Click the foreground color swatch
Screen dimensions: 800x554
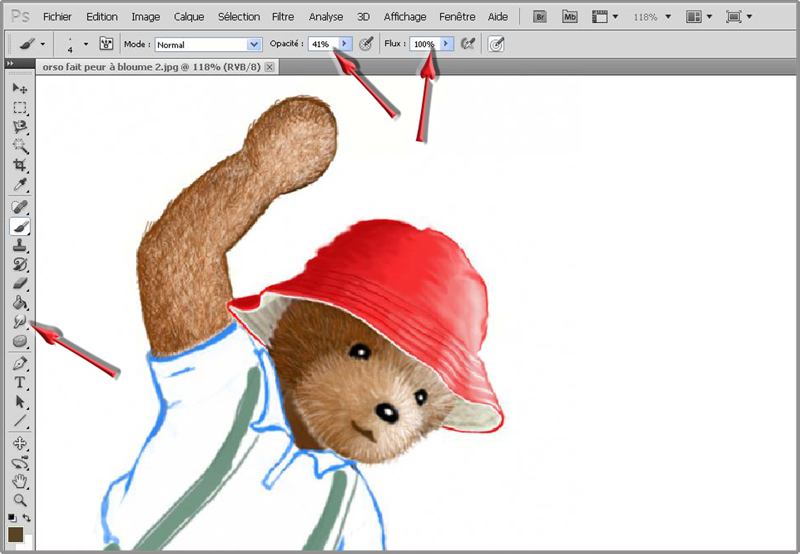[x=16, y=534]
